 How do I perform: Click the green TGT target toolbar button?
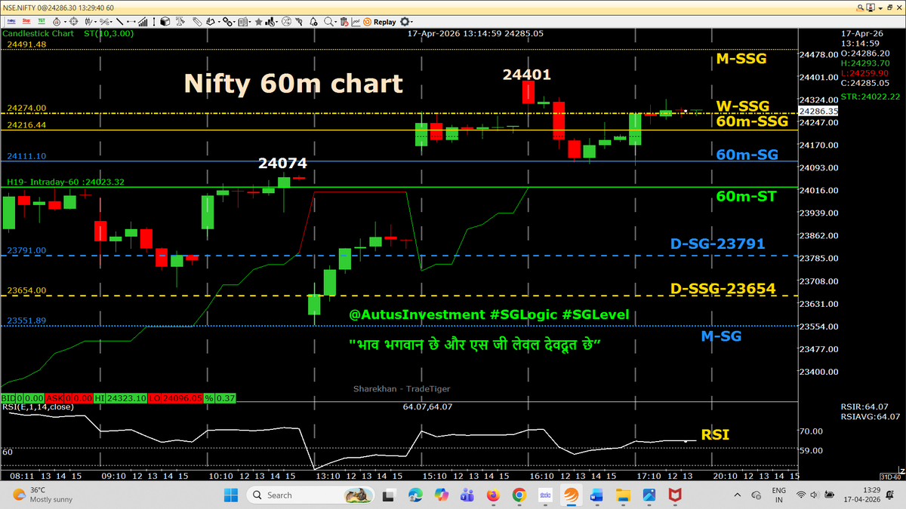42,22
